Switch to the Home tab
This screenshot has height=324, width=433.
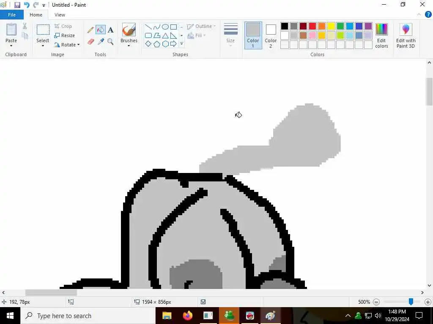[x=36, y=15]
